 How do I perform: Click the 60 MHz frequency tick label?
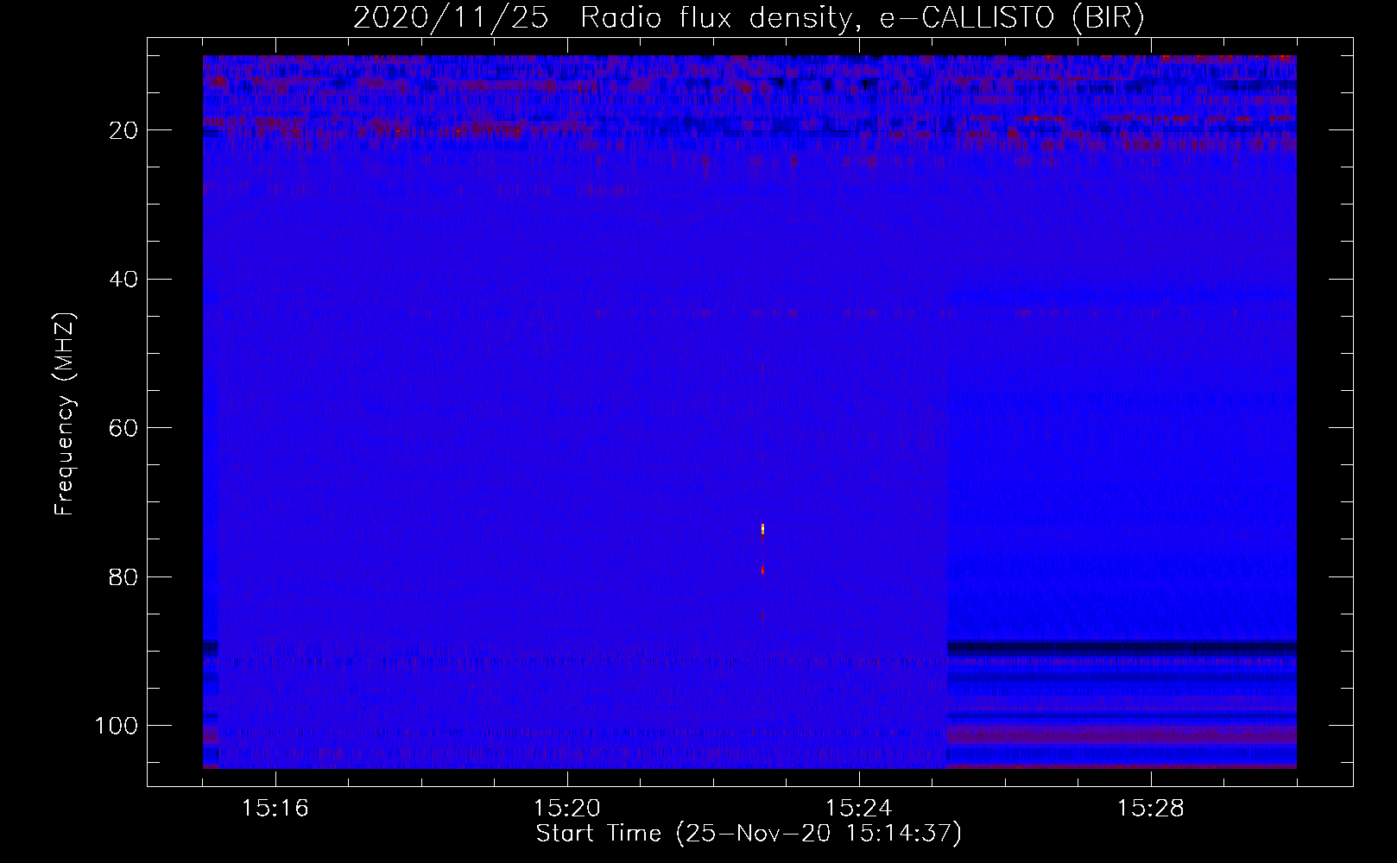(x=124, y=428)
